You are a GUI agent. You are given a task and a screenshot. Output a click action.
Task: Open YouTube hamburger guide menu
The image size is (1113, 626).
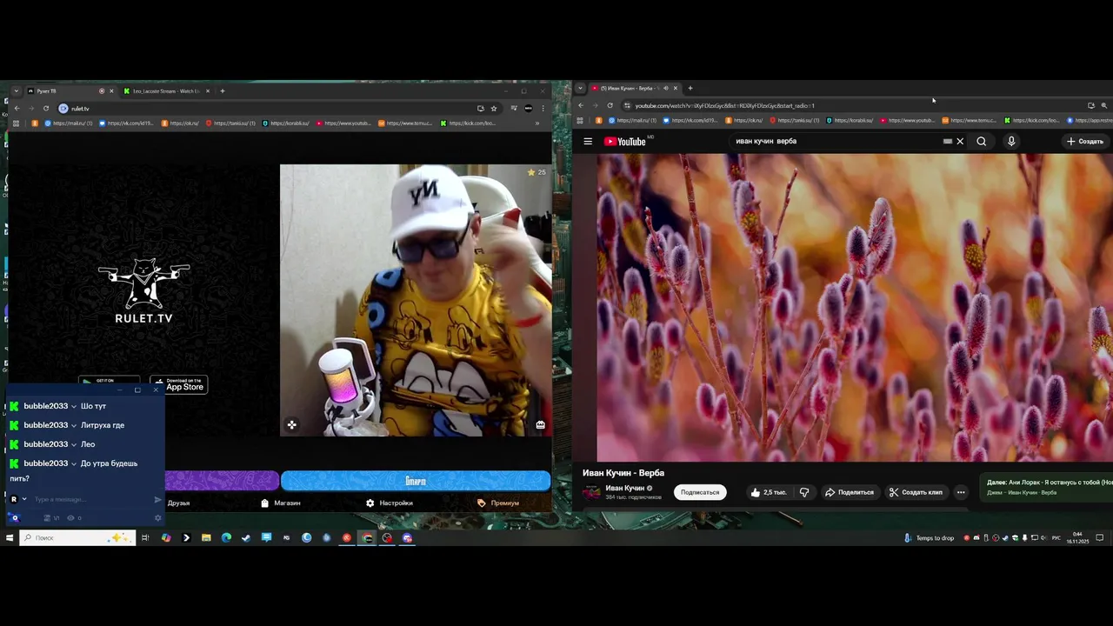pyautogui.click(x=588, y=141)
